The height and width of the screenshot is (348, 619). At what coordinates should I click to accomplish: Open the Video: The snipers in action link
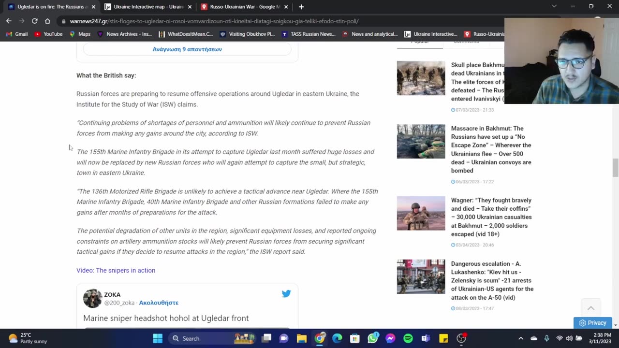click(116, 270)
